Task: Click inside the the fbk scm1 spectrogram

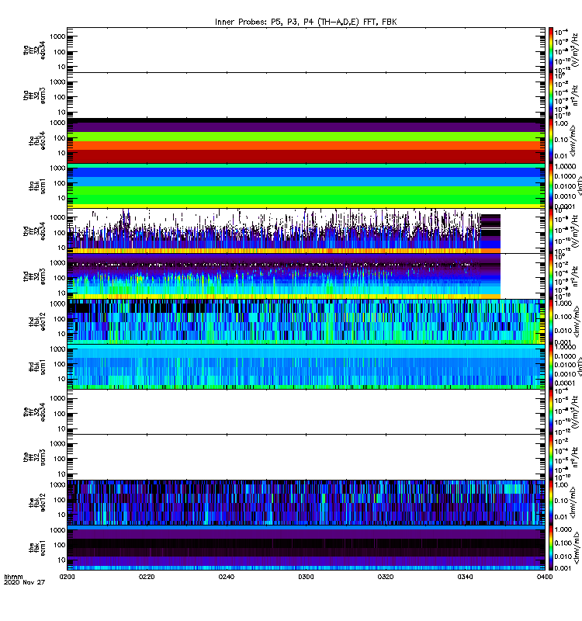Action: click(x=306, y=548)
